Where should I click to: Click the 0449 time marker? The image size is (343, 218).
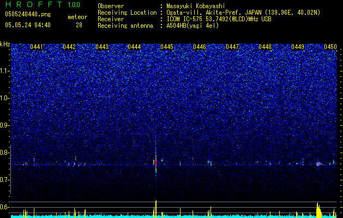tap(298, 47)
